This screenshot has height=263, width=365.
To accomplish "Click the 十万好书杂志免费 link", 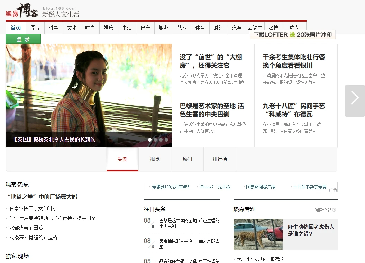I will [x=310, y=187].
